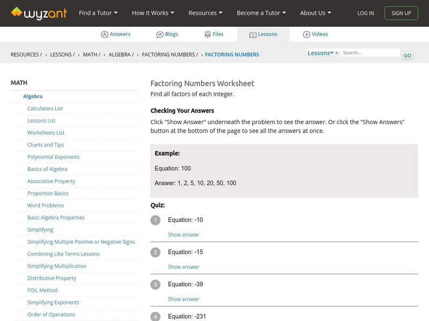Expand the Find a Tutor dropdown
Viewport: 429px width, 321px height.
pos(98,13)
